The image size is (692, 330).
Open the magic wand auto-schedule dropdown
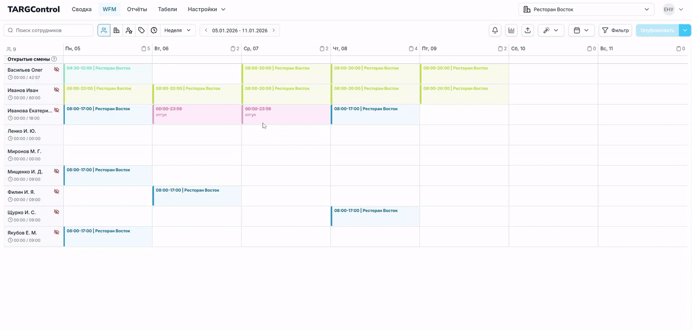coord(551,30)
